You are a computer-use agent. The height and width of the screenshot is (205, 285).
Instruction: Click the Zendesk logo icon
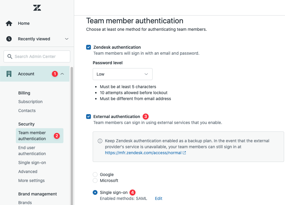[37, 8]
